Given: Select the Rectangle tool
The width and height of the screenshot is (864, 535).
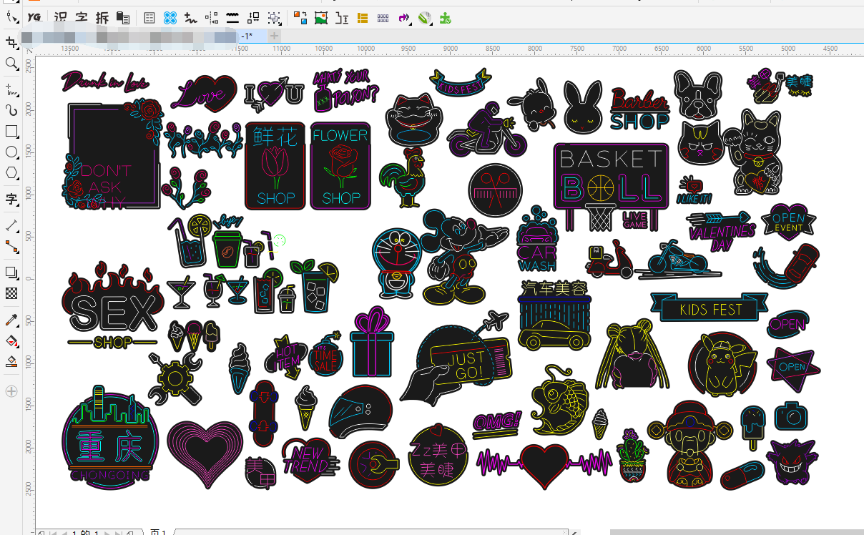Looking at the screenshot, I should pos(11,132).
